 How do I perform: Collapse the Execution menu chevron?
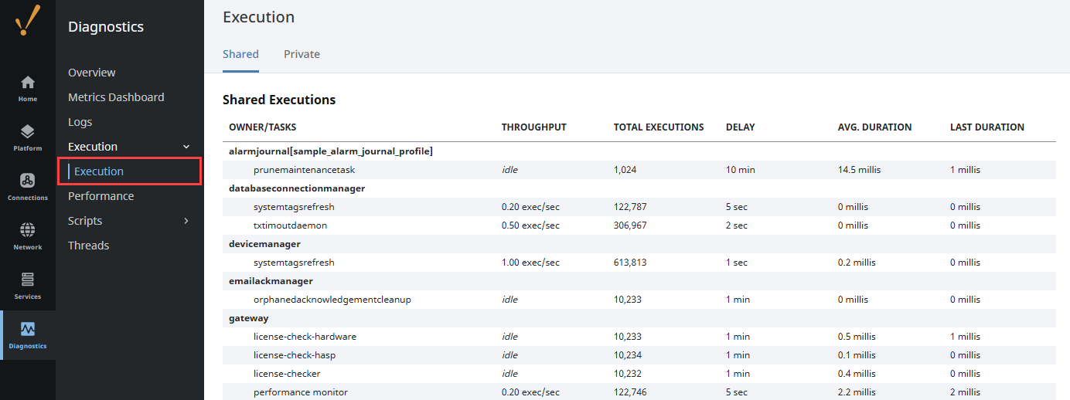(186, 147)
